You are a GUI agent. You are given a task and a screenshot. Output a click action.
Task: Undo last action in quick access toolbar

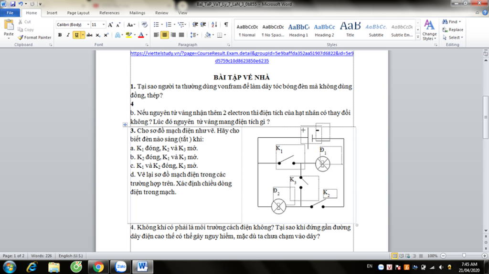21,4
